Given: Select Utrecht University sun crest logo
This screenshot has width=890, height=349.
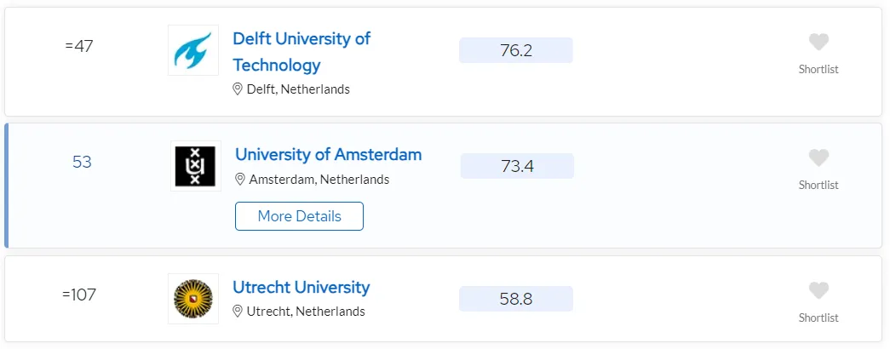Looking at the screenshot, I should (x=193, y=299).
